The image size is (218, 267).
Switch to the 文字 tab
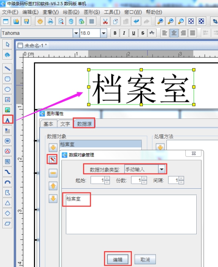click(x=65, y=124)
